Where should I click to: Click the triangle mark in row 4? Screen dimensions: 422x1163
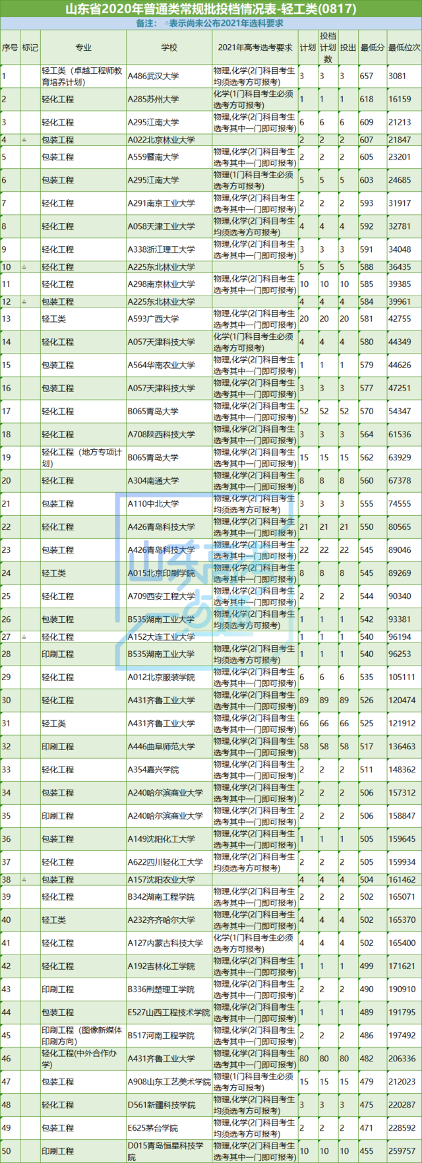click(24, 140)
